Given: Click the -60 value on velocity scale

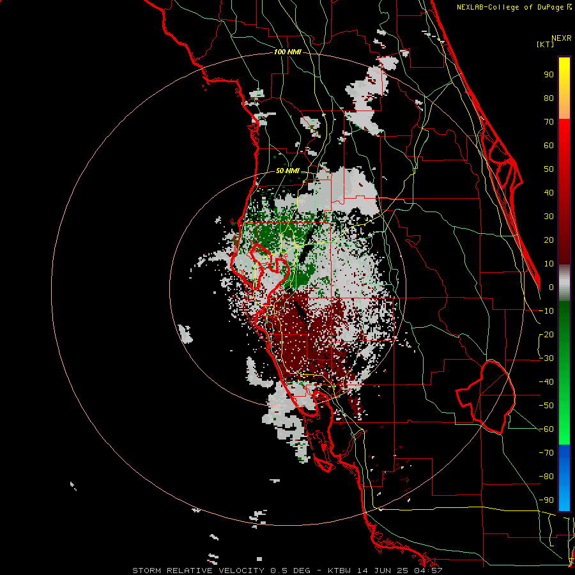Looking at the screenshot, I should coord(546,429).
